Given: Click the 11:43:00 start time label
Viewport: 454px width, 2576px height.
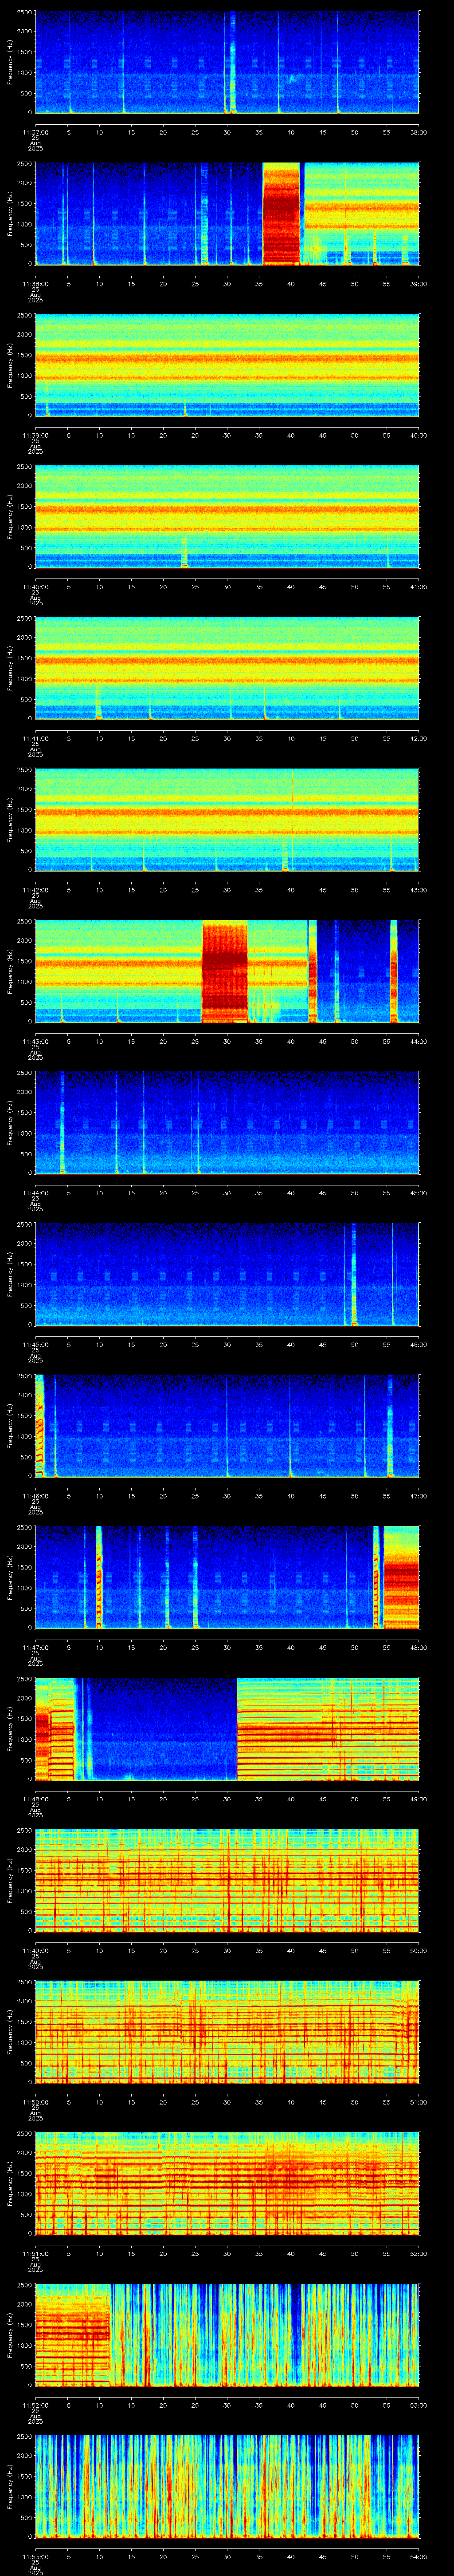Looking at the screenshot, I should point(35,1041).
